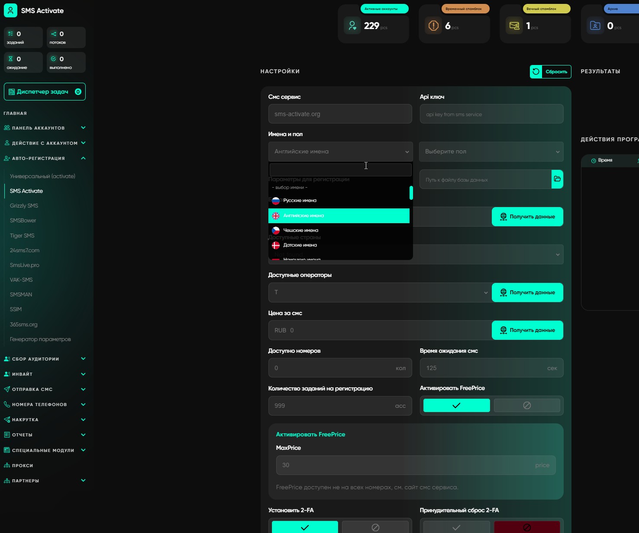The image size is (639, 533).
Task: Open SMSMAN in the sidebar
Action: (x=21, y=295)
